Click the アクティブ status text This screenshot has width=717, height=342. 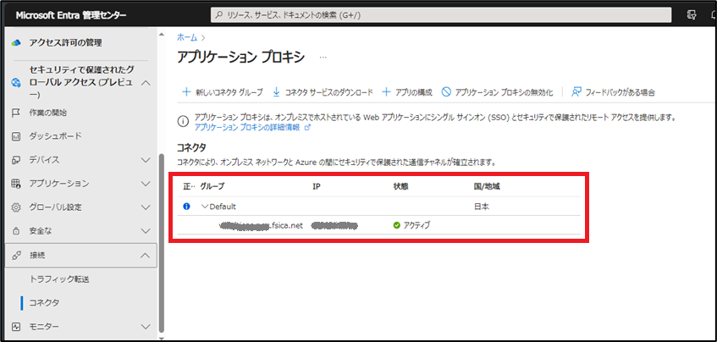[x=416, y=225]
